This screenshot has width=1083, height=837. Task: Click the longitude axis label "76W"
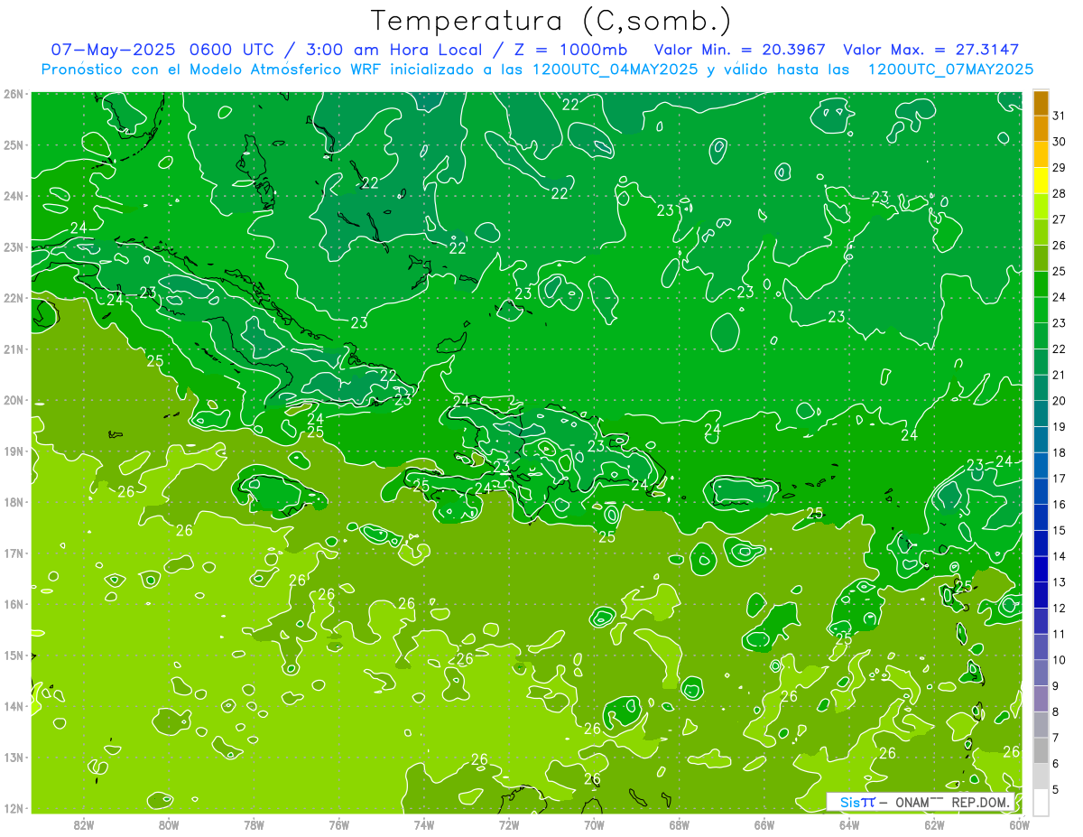tap(339, 824)
